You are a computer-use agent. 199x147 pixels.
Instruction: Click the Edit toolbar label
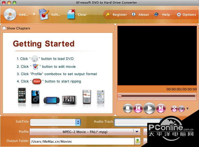point(56,15)
